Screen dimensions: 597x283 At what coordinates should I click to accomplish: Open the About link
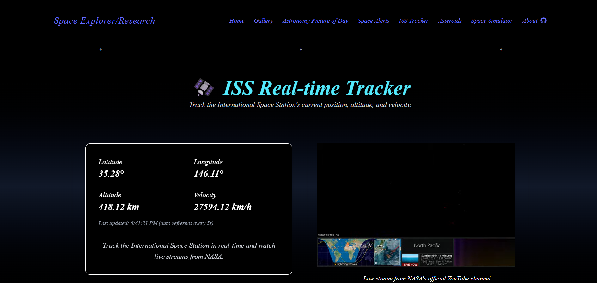530,21
